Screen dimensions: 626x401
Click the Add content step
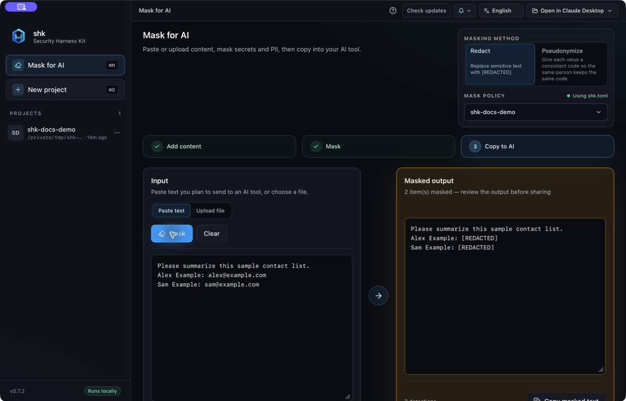(220, 146)
